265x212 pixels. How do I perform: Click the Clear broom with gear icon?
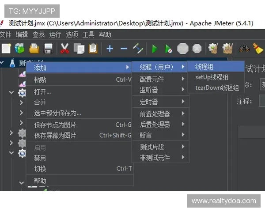(x=213, y=49)
